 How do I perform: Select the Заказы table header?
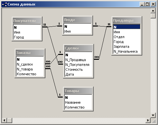30,53
